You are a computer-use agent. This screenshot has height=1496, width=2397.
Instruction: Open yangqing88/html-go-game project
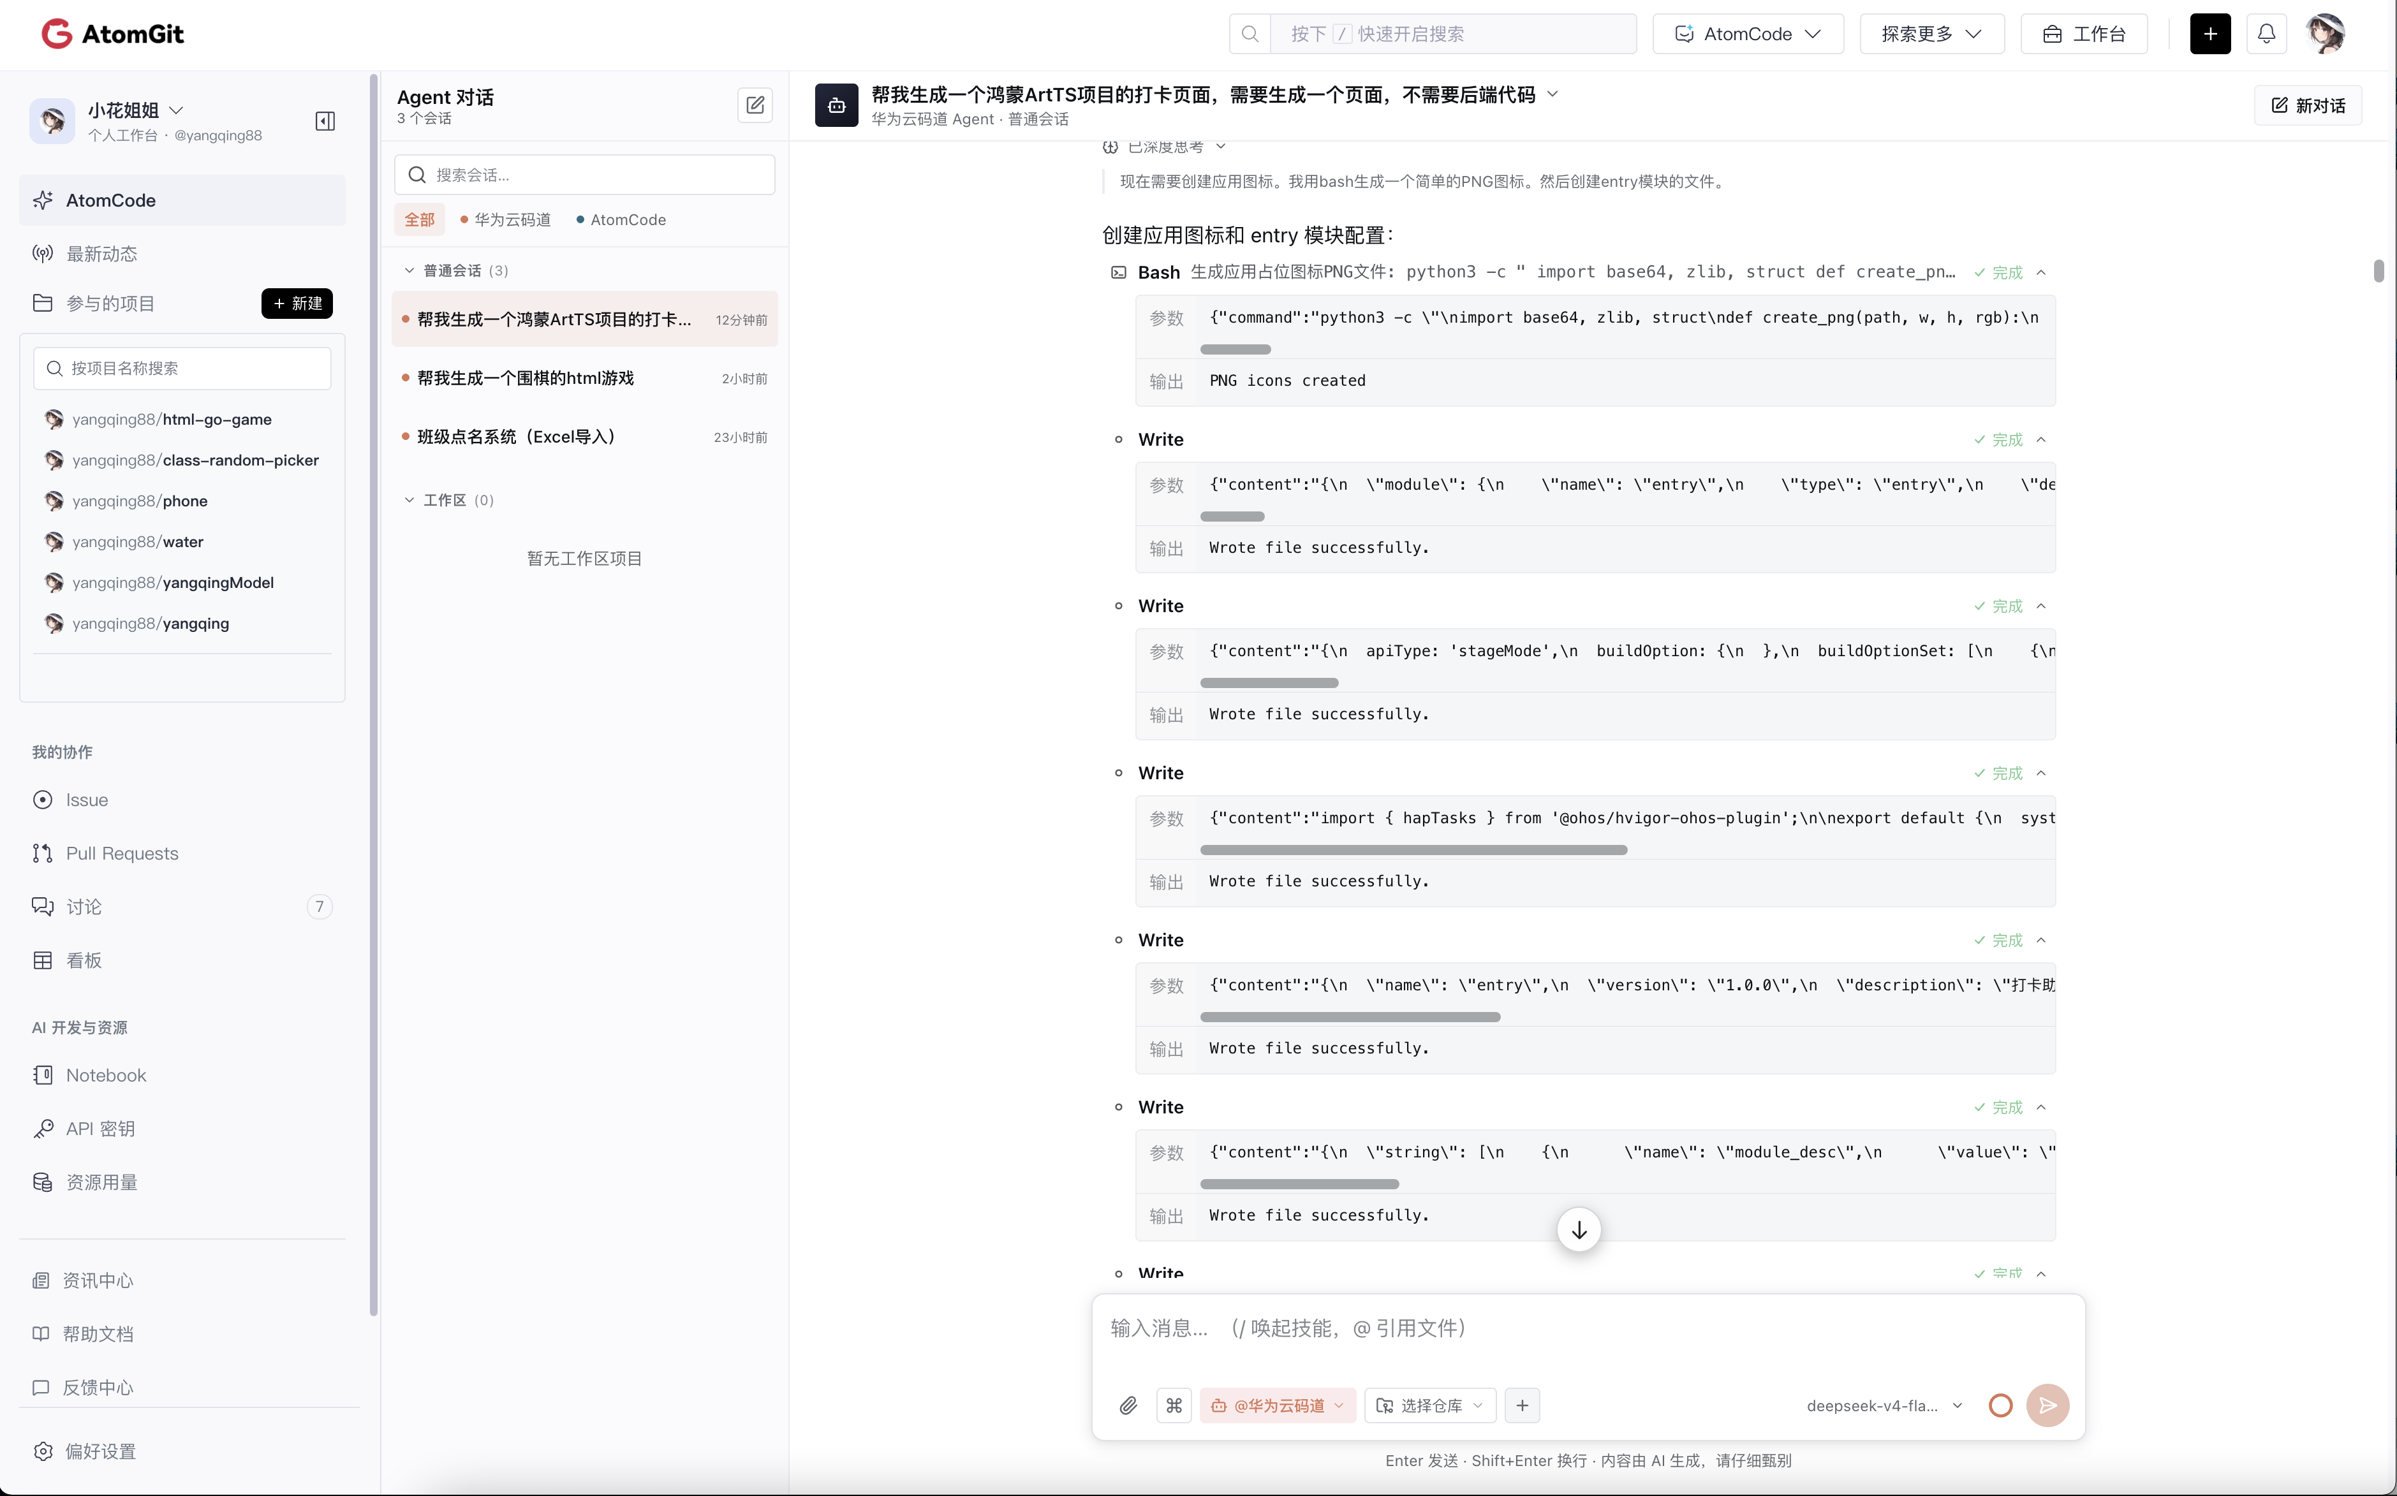point(158,420)
